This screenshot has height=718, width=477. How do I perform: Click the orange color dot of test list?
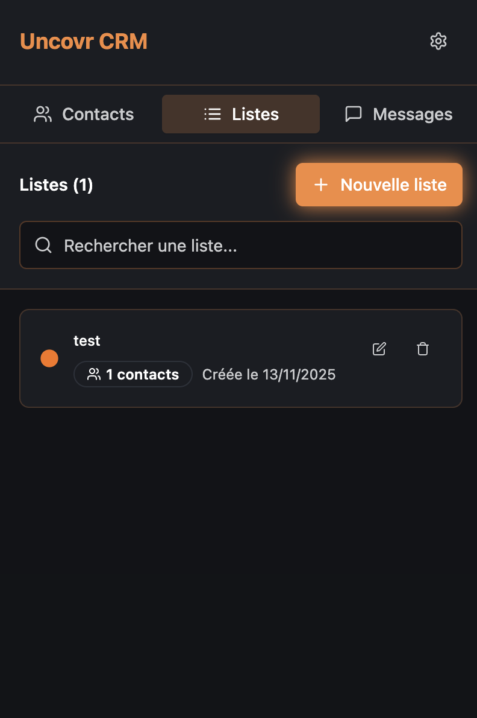[x=49, y=358]
